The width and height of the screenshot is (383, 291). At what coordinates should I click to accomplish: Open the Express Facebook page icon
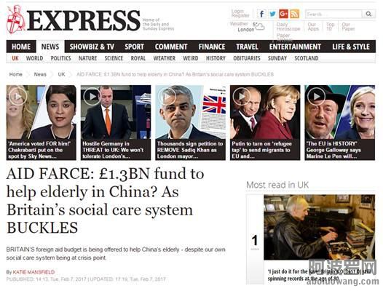pyautogui.click(x=262, y=14)
